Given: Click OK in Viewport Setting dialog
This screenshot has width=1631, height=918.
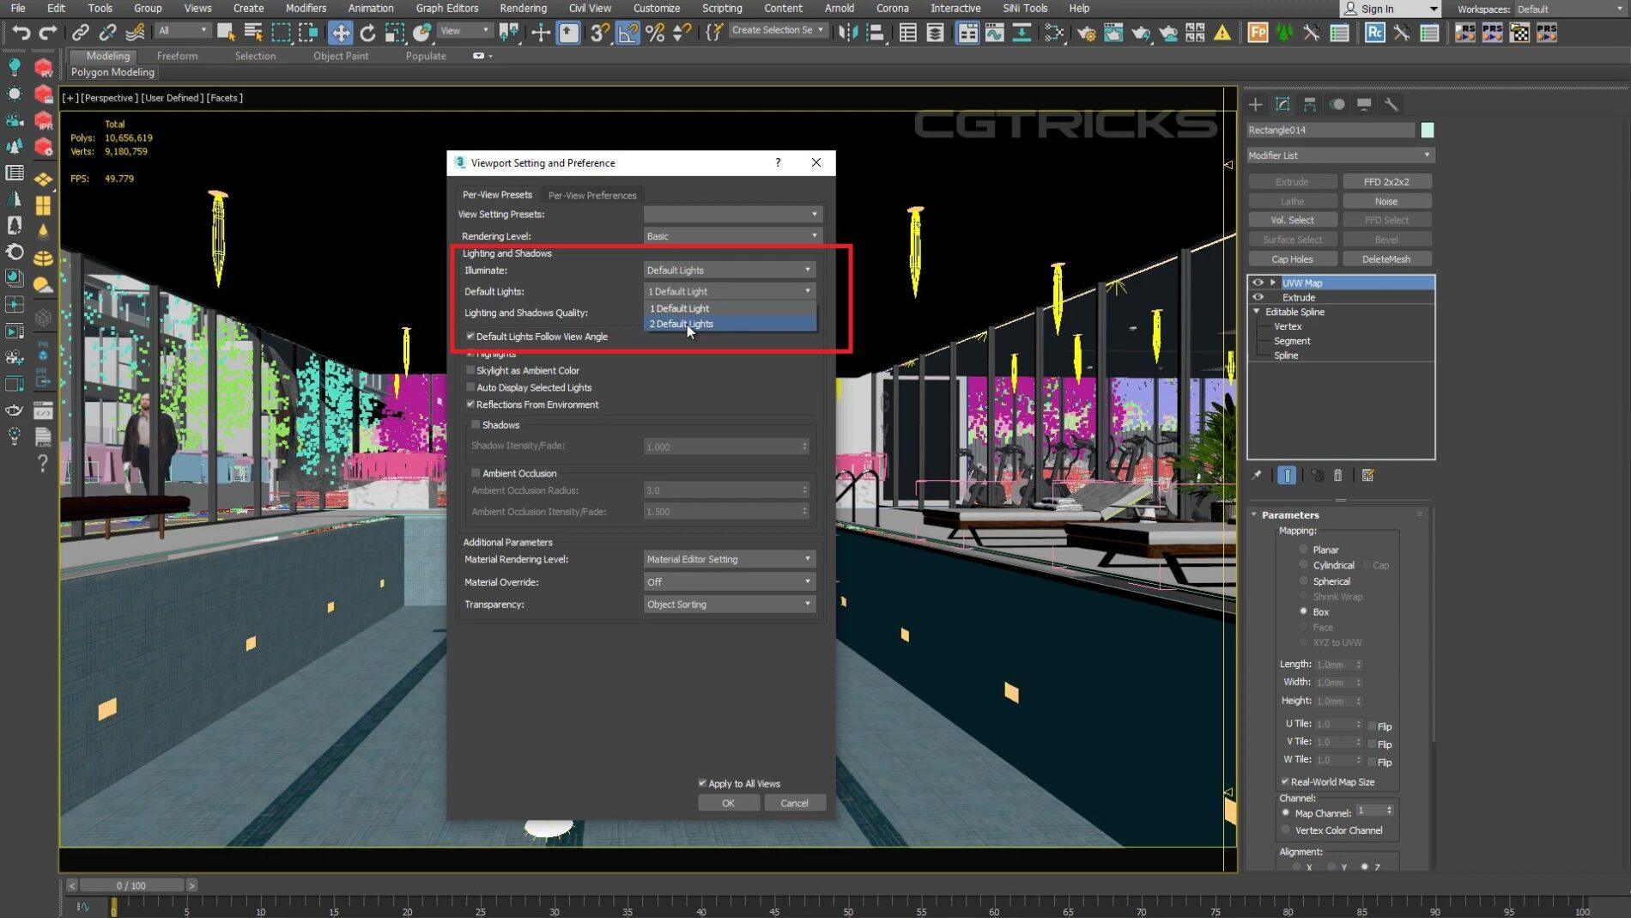Looking at the screenshot, I should point(728,803).
